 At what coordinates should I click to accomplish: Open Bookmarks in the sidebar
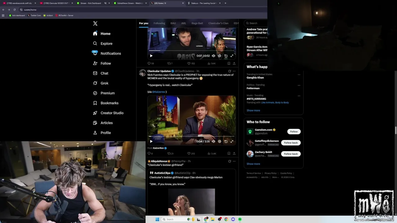(x=106, y=103)
